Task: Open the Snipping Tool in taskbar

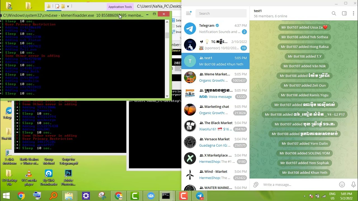Action: 102,196
